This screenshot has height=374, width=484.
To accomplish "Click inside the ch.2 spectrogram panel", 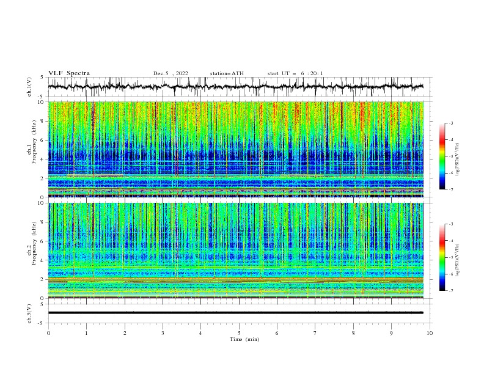I will pyautogui.click(x=236, y=251).
